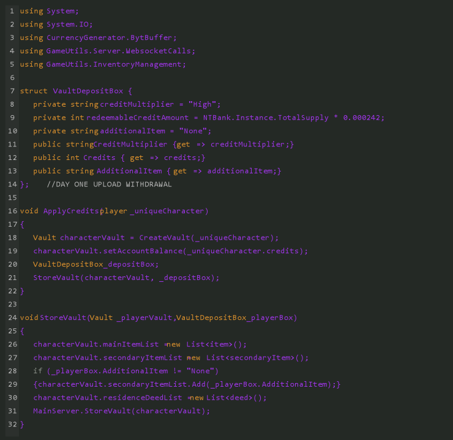Click the Credits property on line 12
The height and width of the screenshot is (440, 453).
(99, 157)
